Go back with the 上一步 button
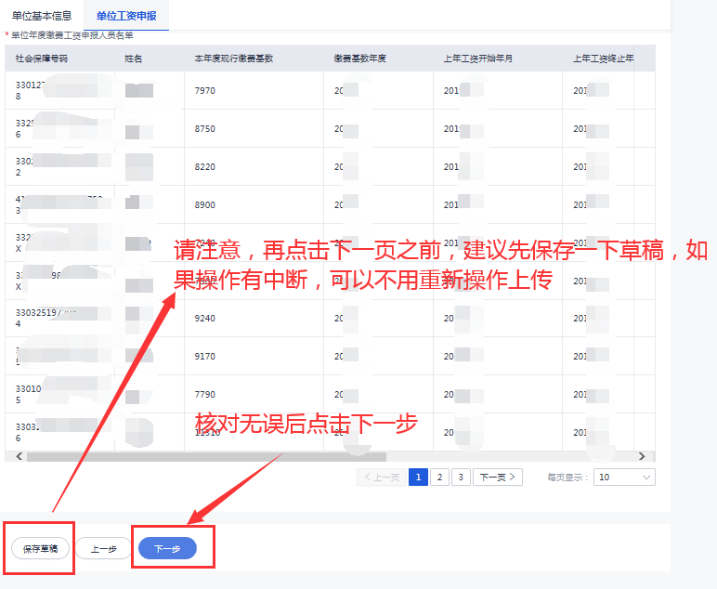 click(103, 549)
